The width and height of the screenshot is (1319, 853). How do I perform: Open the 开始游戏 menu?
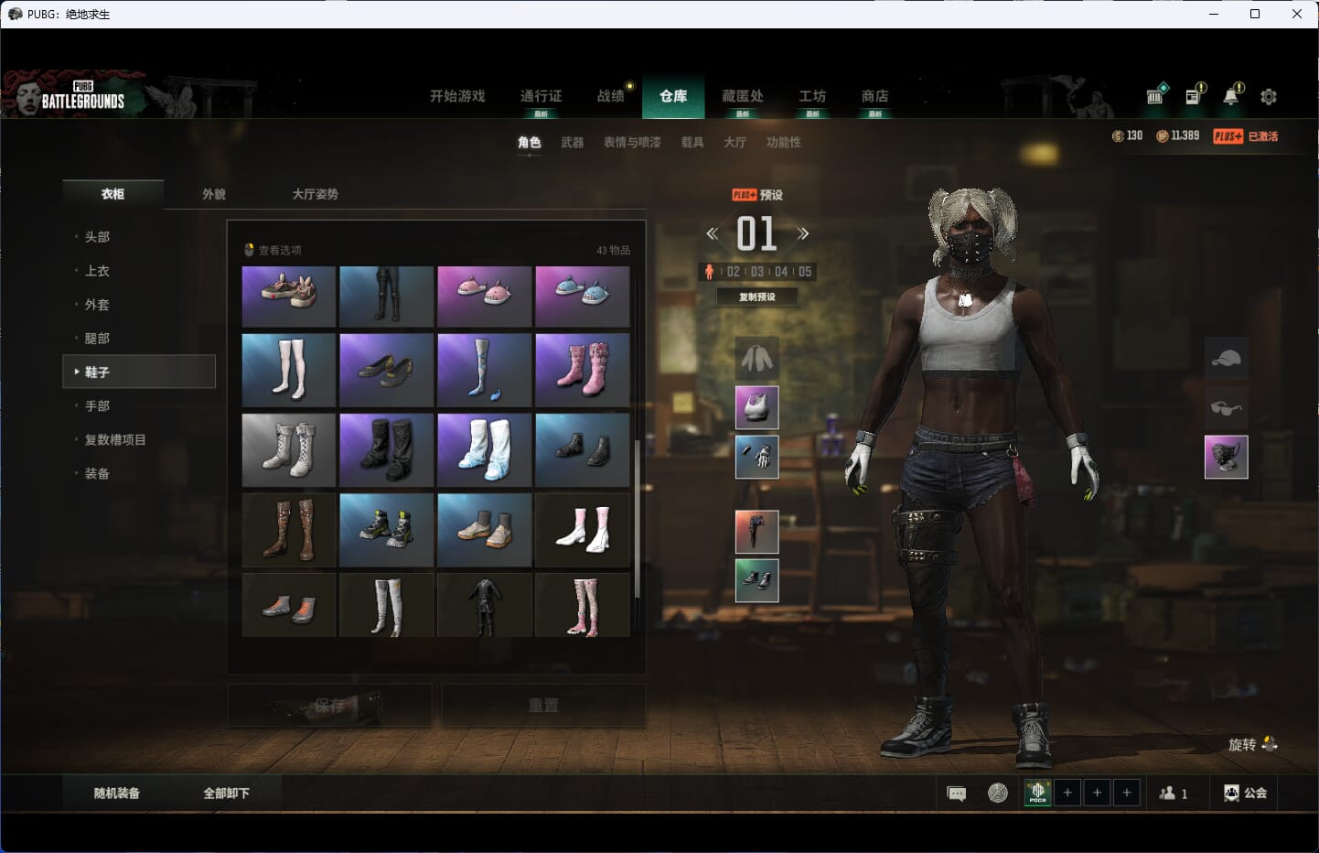point(457,96)
